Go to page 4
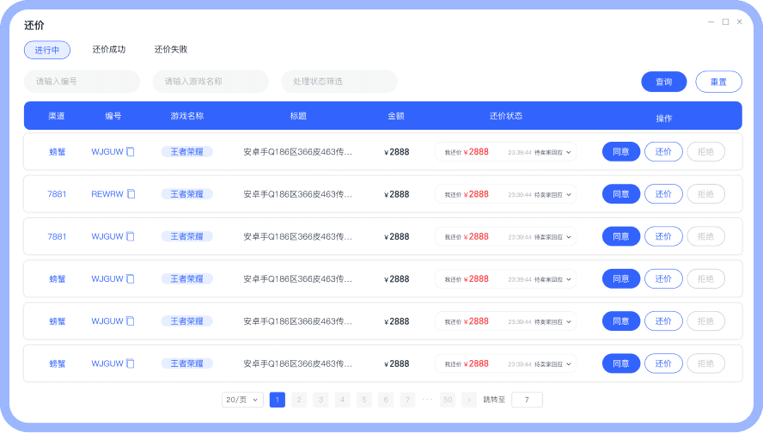Viewport: 763px width, 433px height. [x=342, y=399]
